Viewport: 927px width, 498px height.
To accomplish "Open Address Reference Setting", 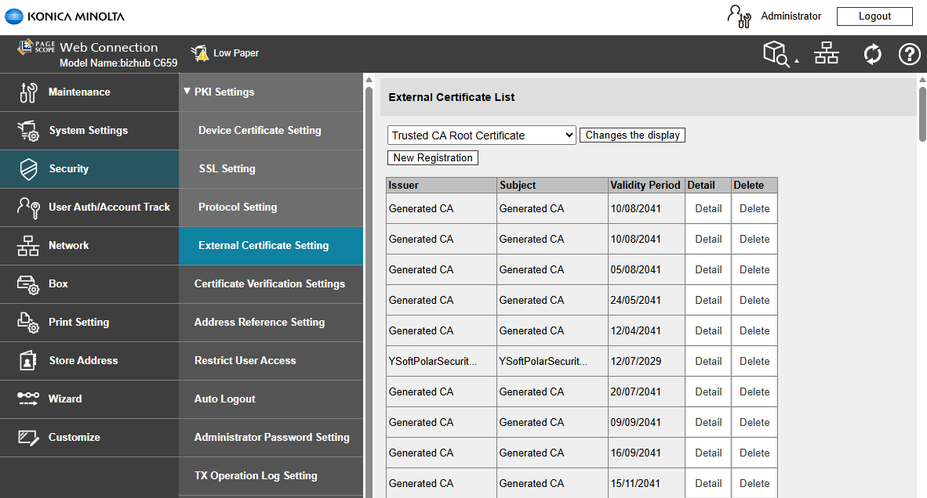I will (271, 322).
